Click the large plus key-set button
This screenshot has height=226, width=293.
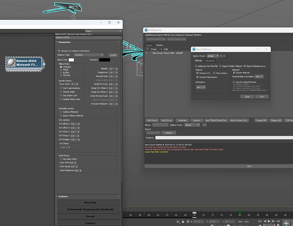[x=286, y=223]
